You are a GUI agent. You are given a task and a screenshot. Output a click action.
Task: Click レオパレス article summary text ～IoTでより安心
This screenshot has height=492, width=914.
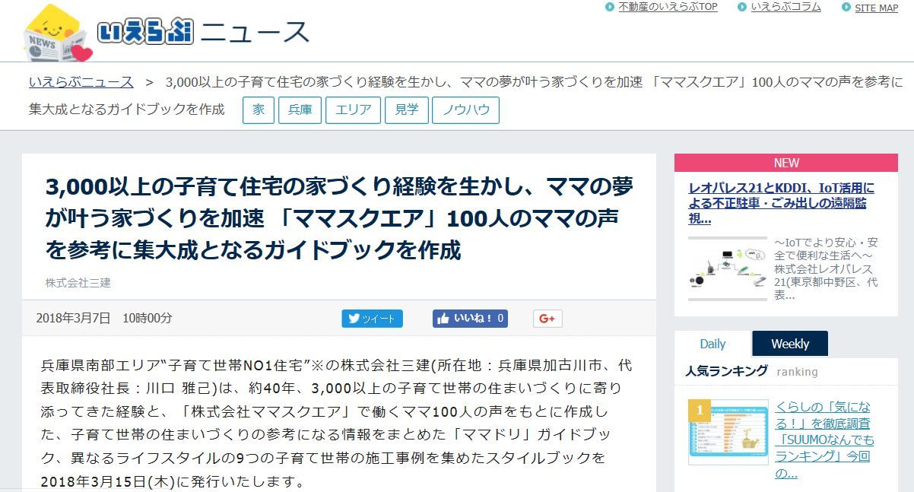[827, 268]
